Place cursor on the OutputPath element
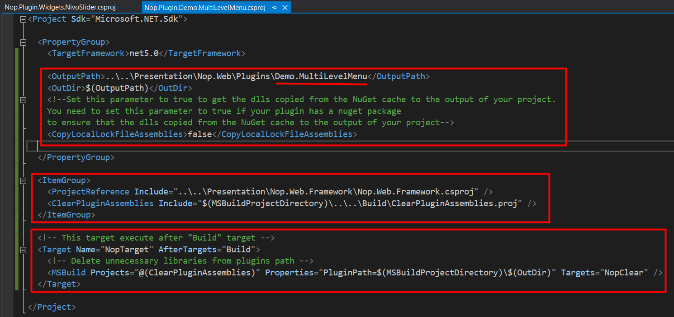The height and width of the screenshot is (317, 674). click(x=75, y=76)
